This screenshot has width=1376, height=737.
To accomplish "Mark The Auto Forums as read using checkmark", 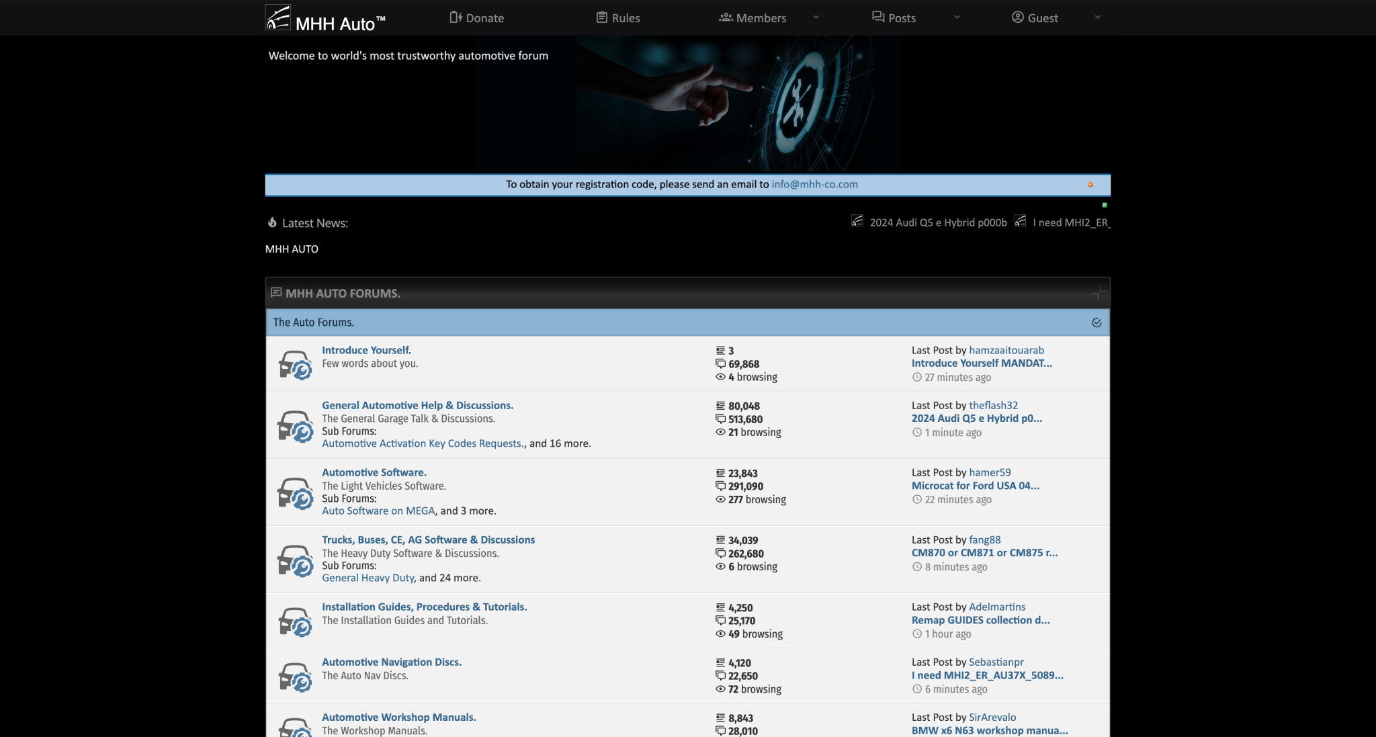I will pyautogui.click(x=1097, y=322).
